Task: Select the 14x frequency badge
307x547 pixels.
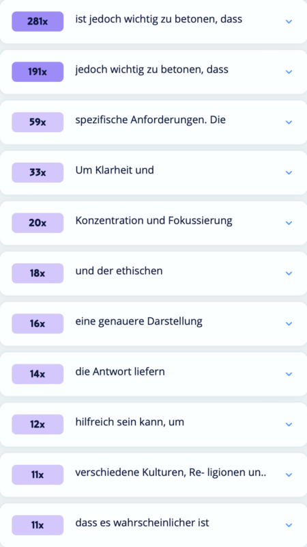Action: pos(38,374)
